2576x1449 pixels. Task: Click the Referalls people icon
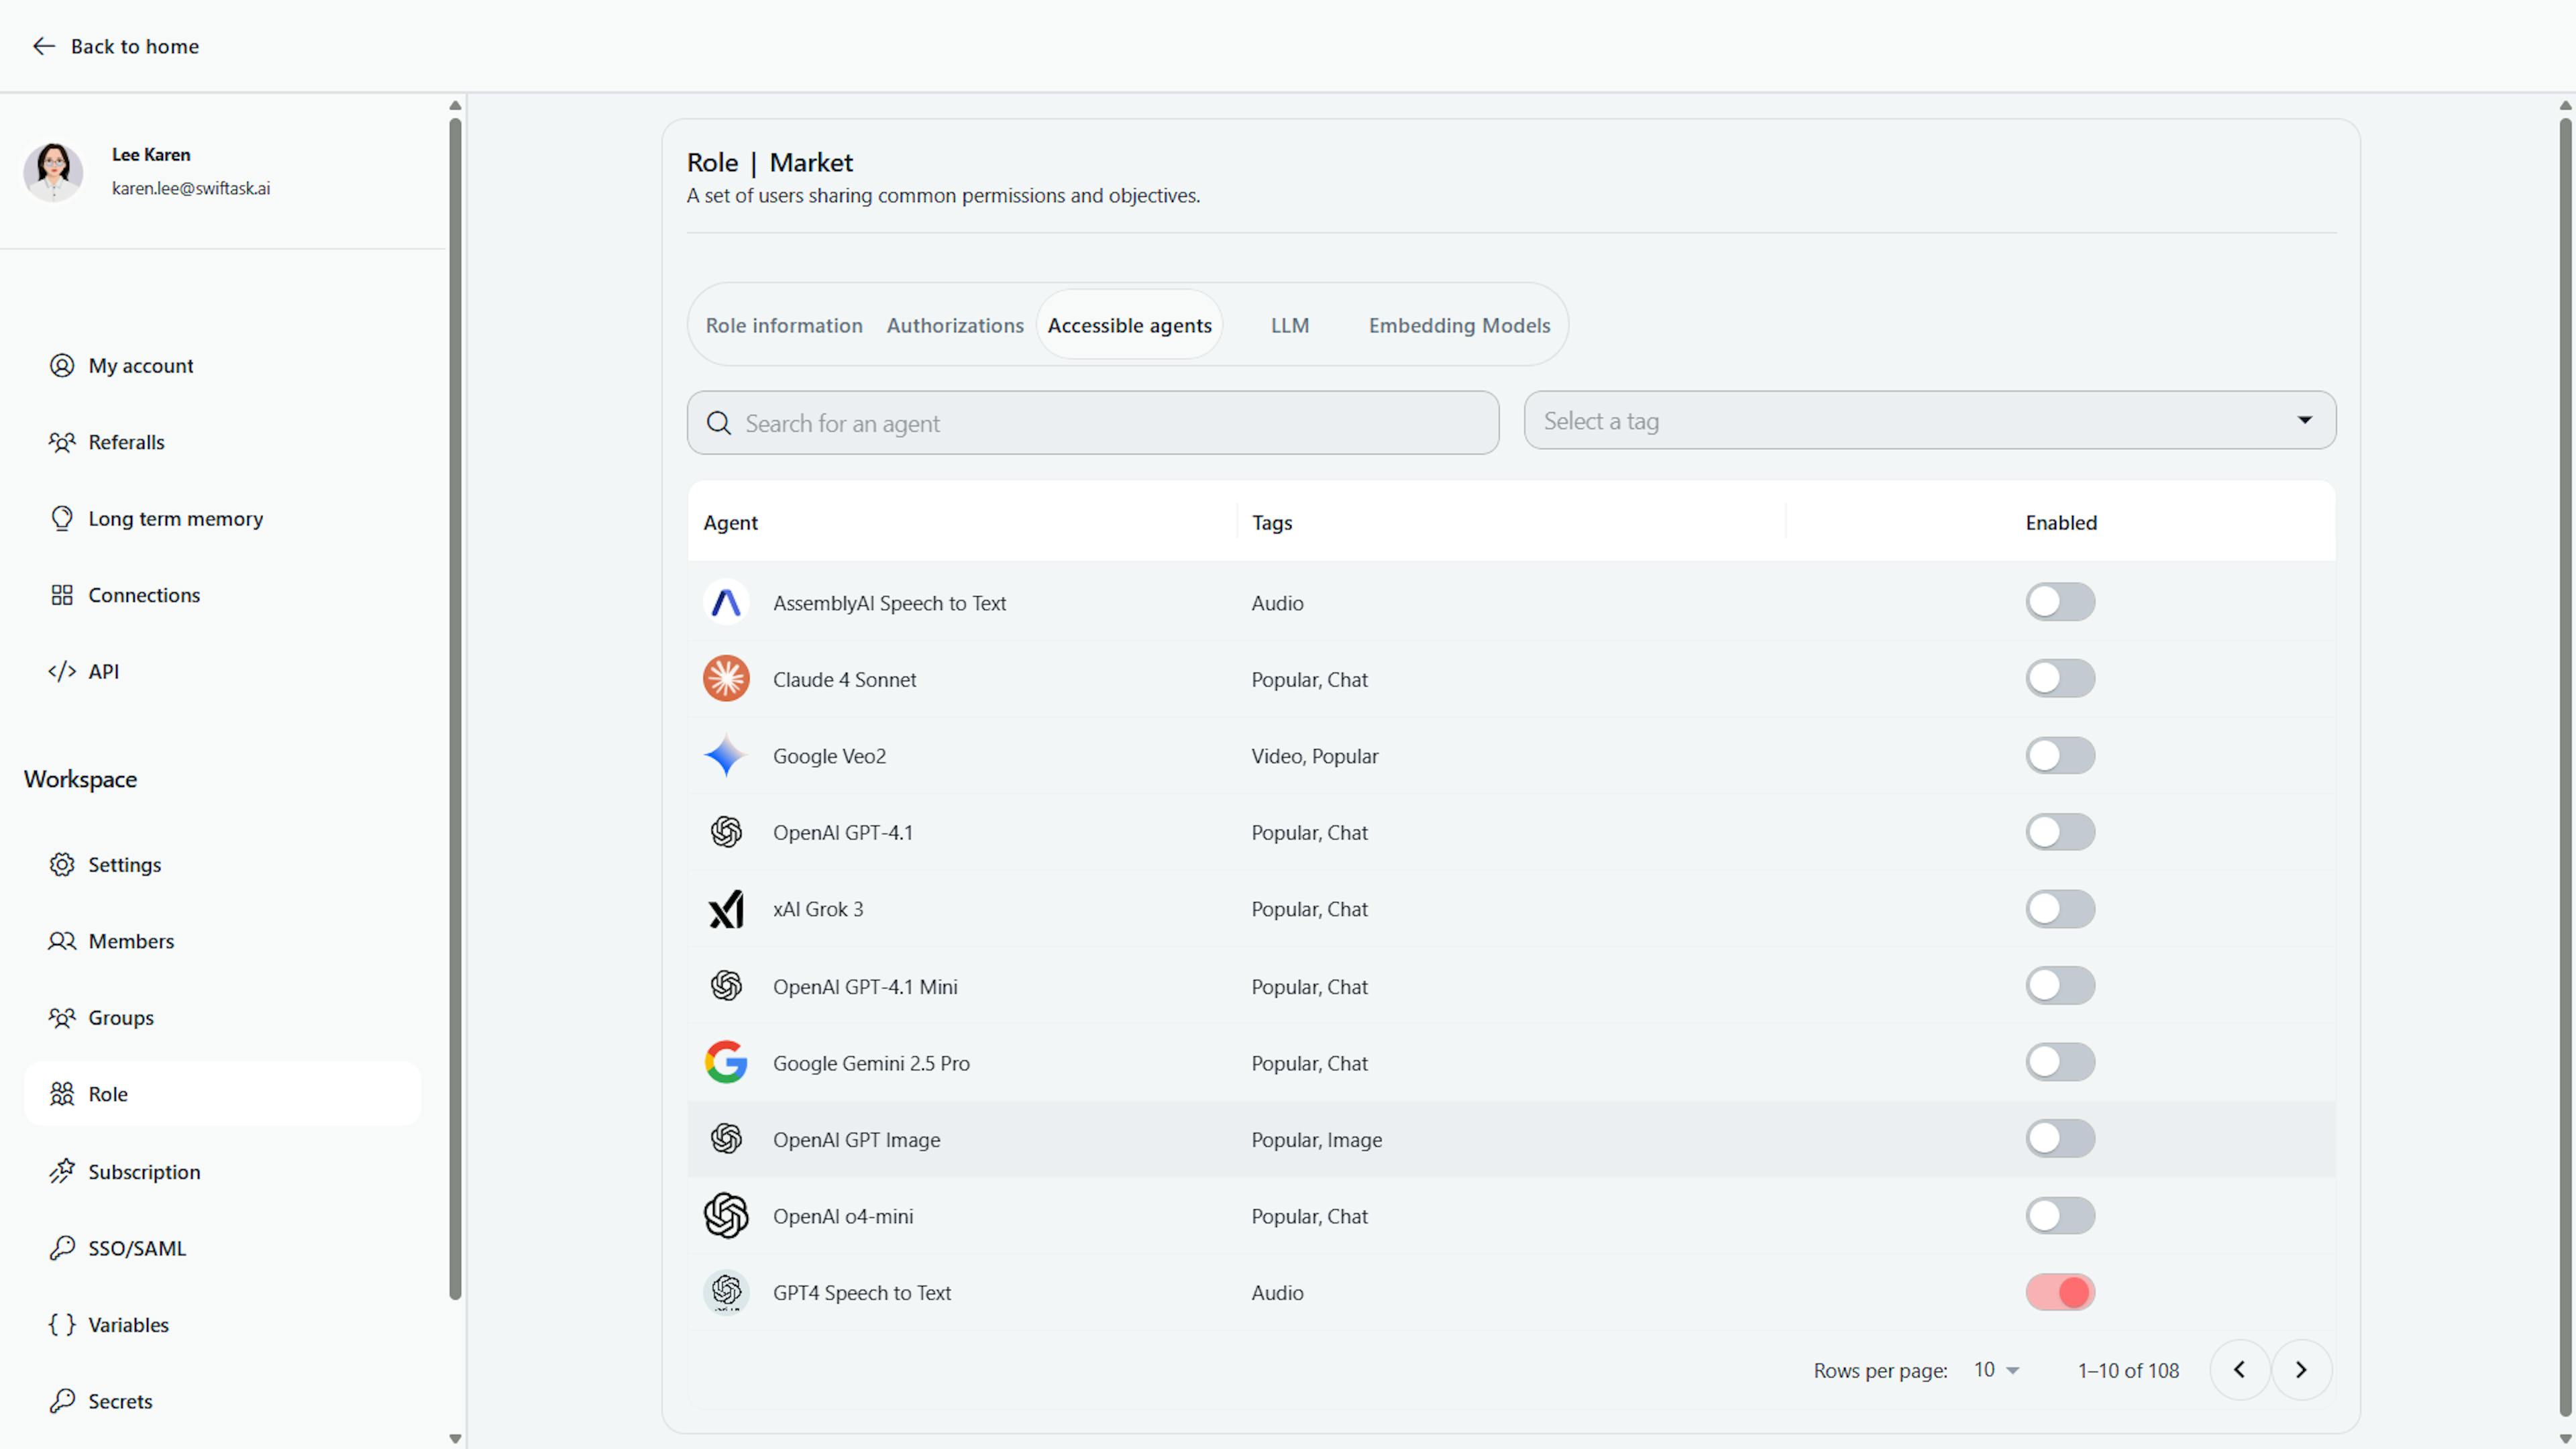coord(62,442)
